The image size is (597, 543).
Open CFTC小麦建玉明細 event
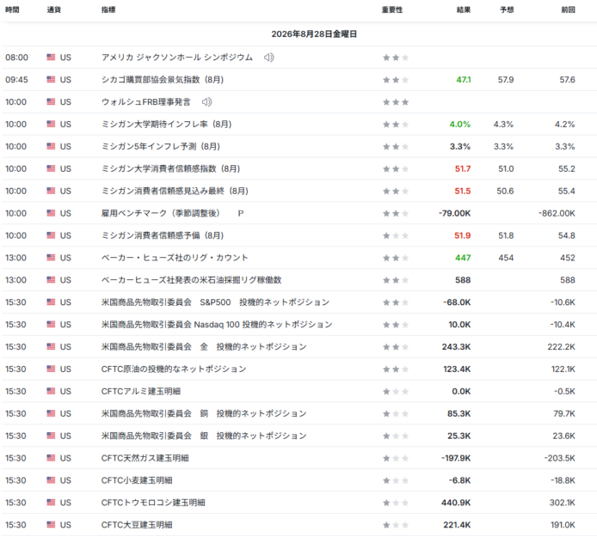click(137, 480)
